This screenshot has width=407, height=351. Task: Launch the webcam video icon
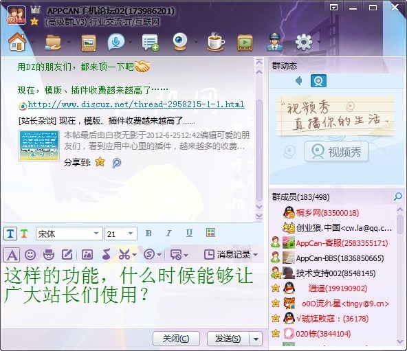point(180,41)
